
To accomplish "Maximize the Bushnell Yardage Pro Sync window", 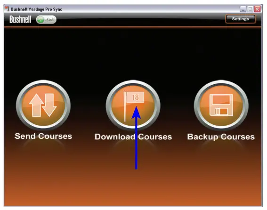I will [x=250, y=9].
